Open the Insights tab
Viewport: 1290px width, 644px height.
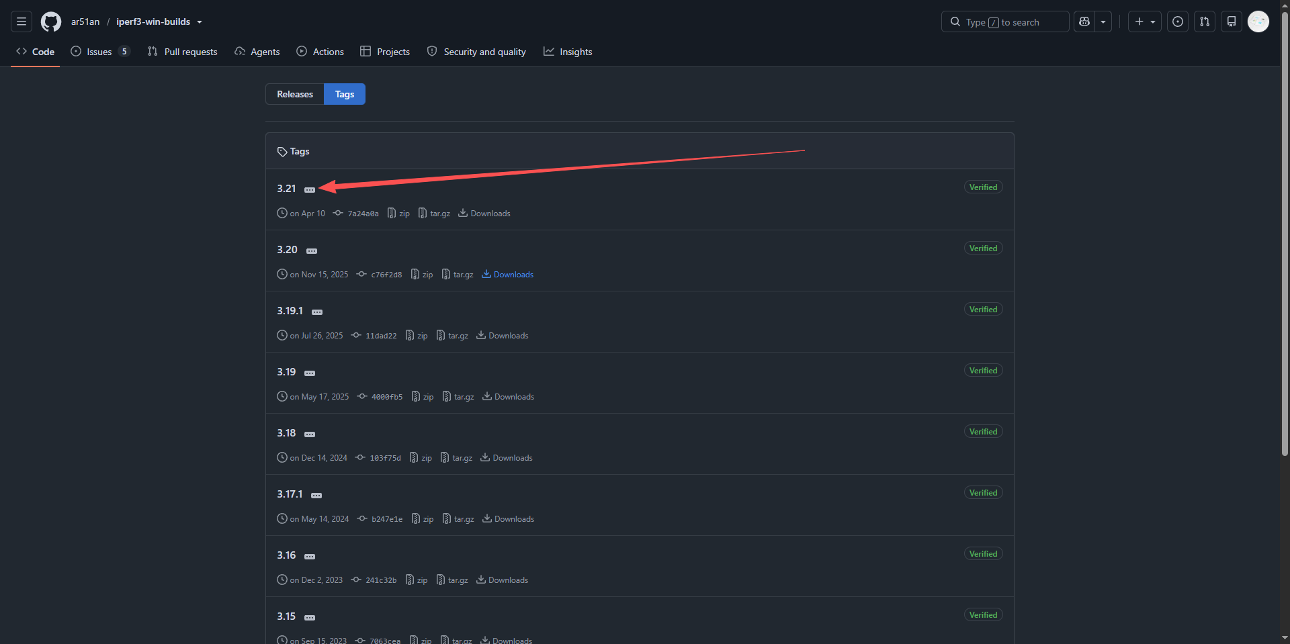click(568, 52)
